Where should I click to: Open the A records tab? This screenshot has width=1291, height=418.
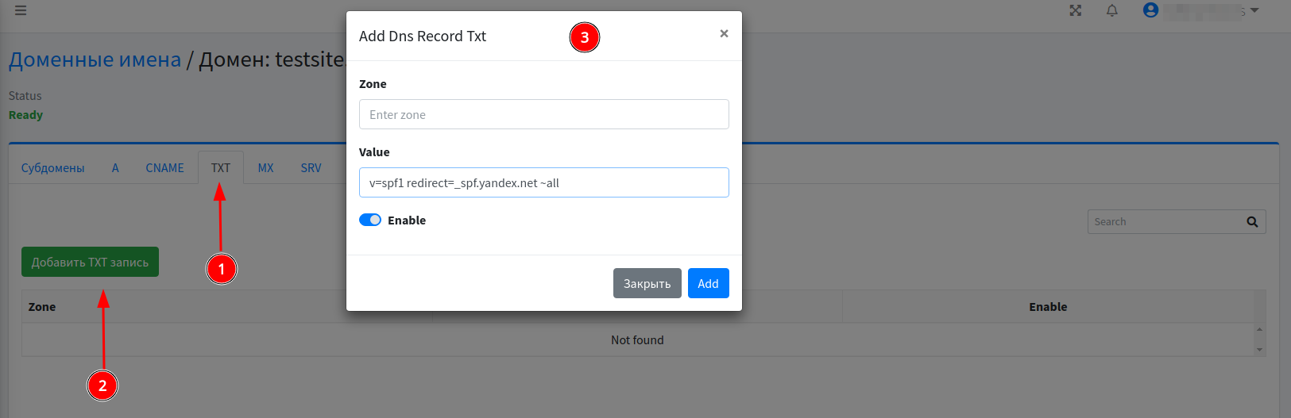[115, 168]
